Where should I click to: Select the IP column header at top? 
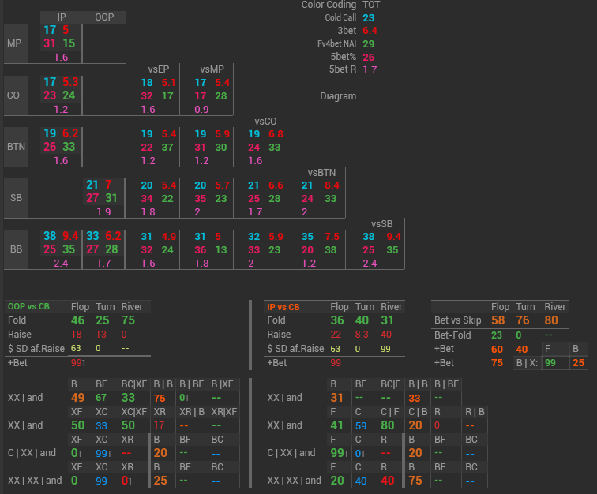(62, 17)
